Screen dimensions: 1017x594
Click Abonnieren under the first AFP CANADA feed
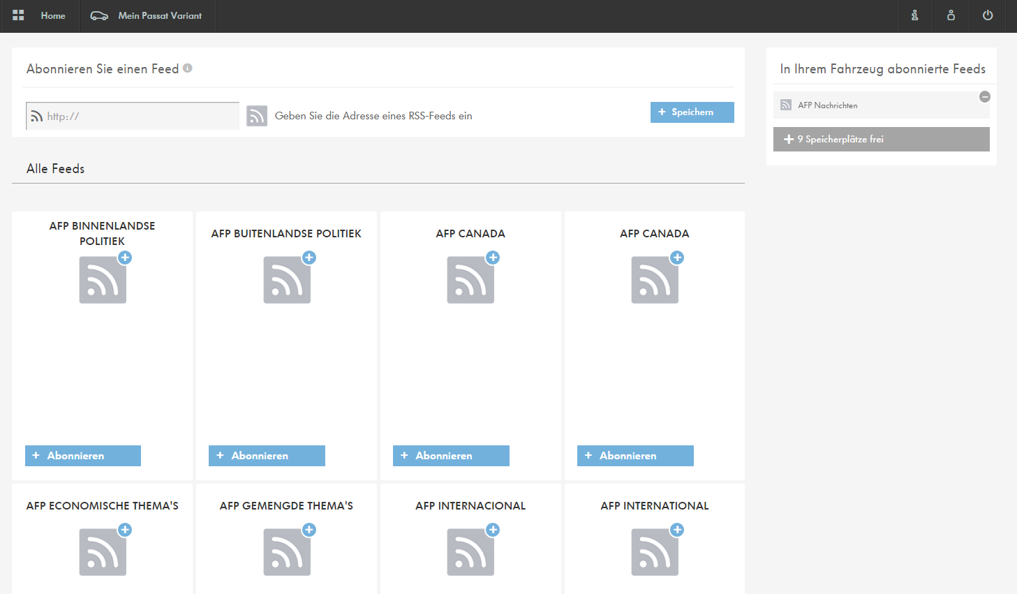tap(451, 455)
